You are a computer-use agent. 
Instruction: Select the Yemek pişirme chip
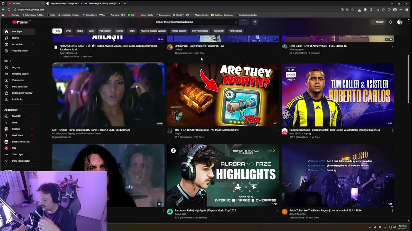pos(179,31)
